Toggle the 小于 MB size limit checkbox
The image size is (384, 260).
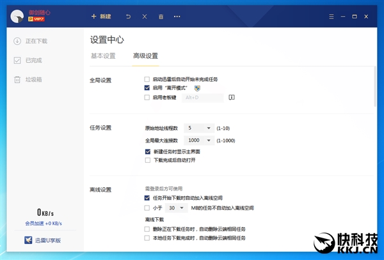point(147,208)
